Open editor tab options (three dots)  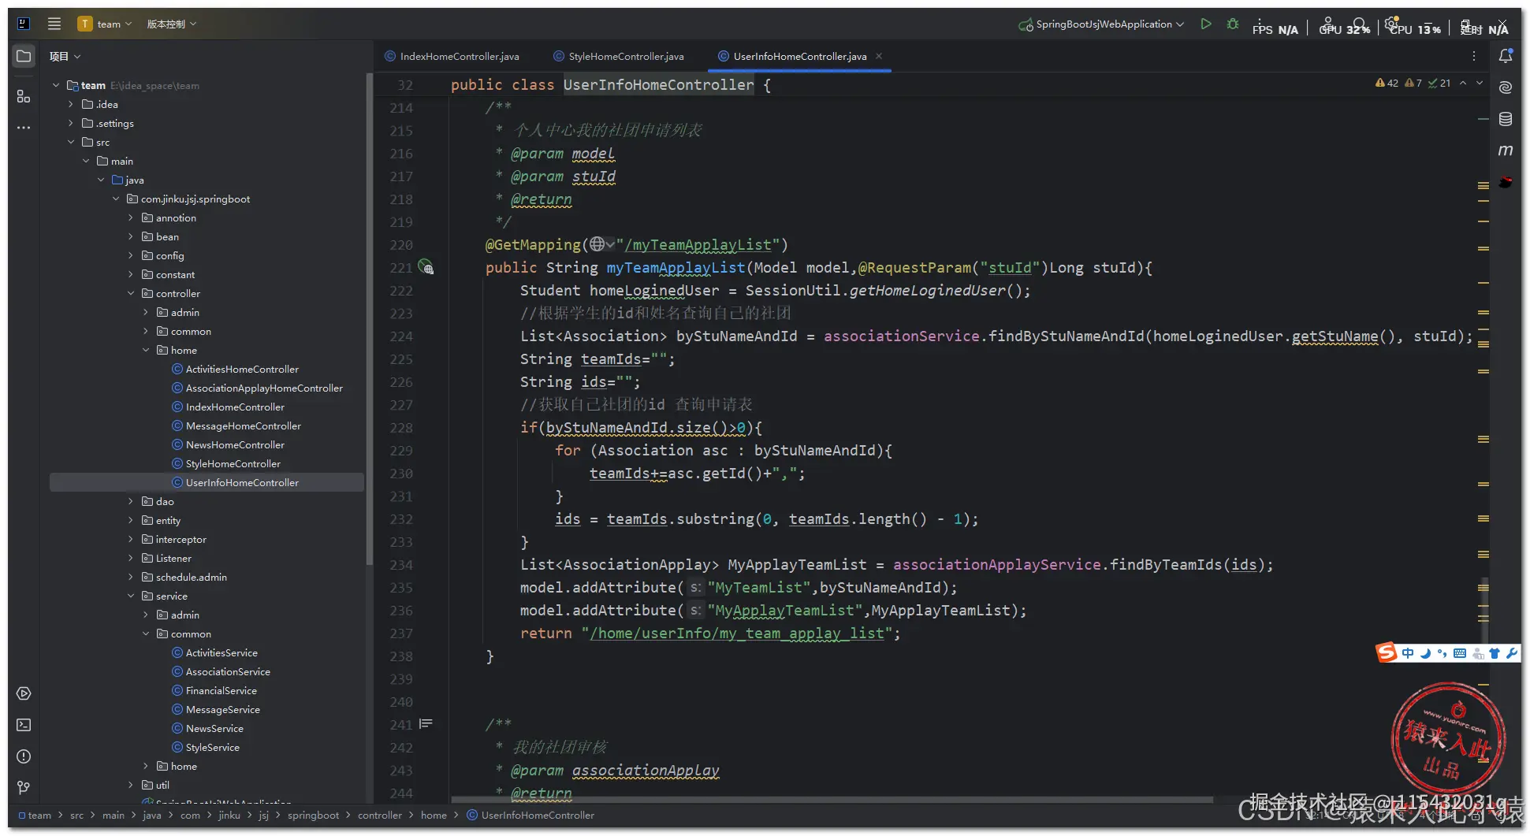point(1474,56)
